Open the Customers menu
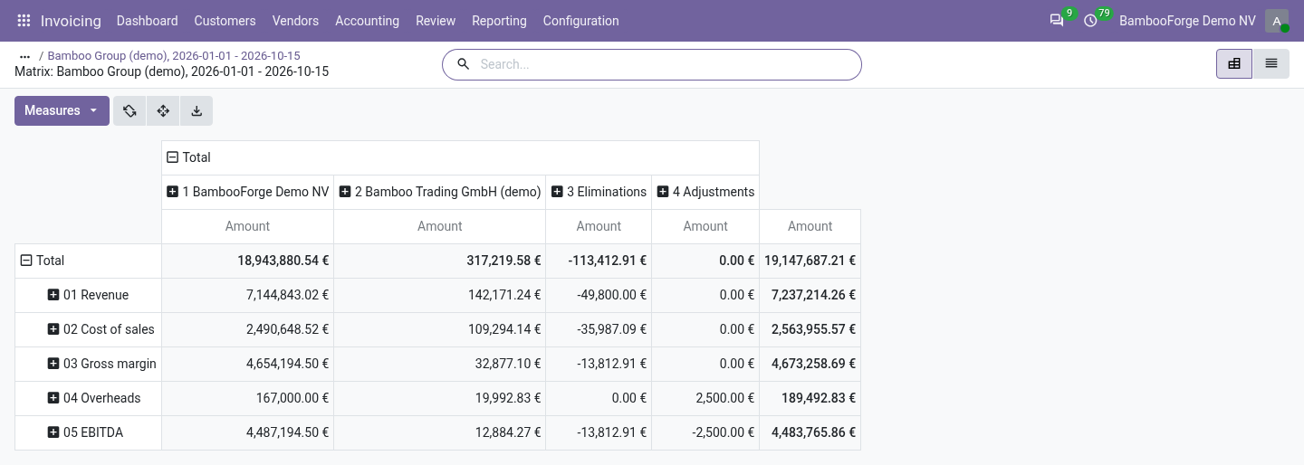This screenshot has height=465, width=1304. 225,20
